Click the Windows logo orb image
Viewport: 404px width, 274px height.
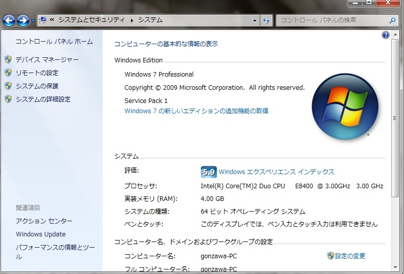[345, 107]
